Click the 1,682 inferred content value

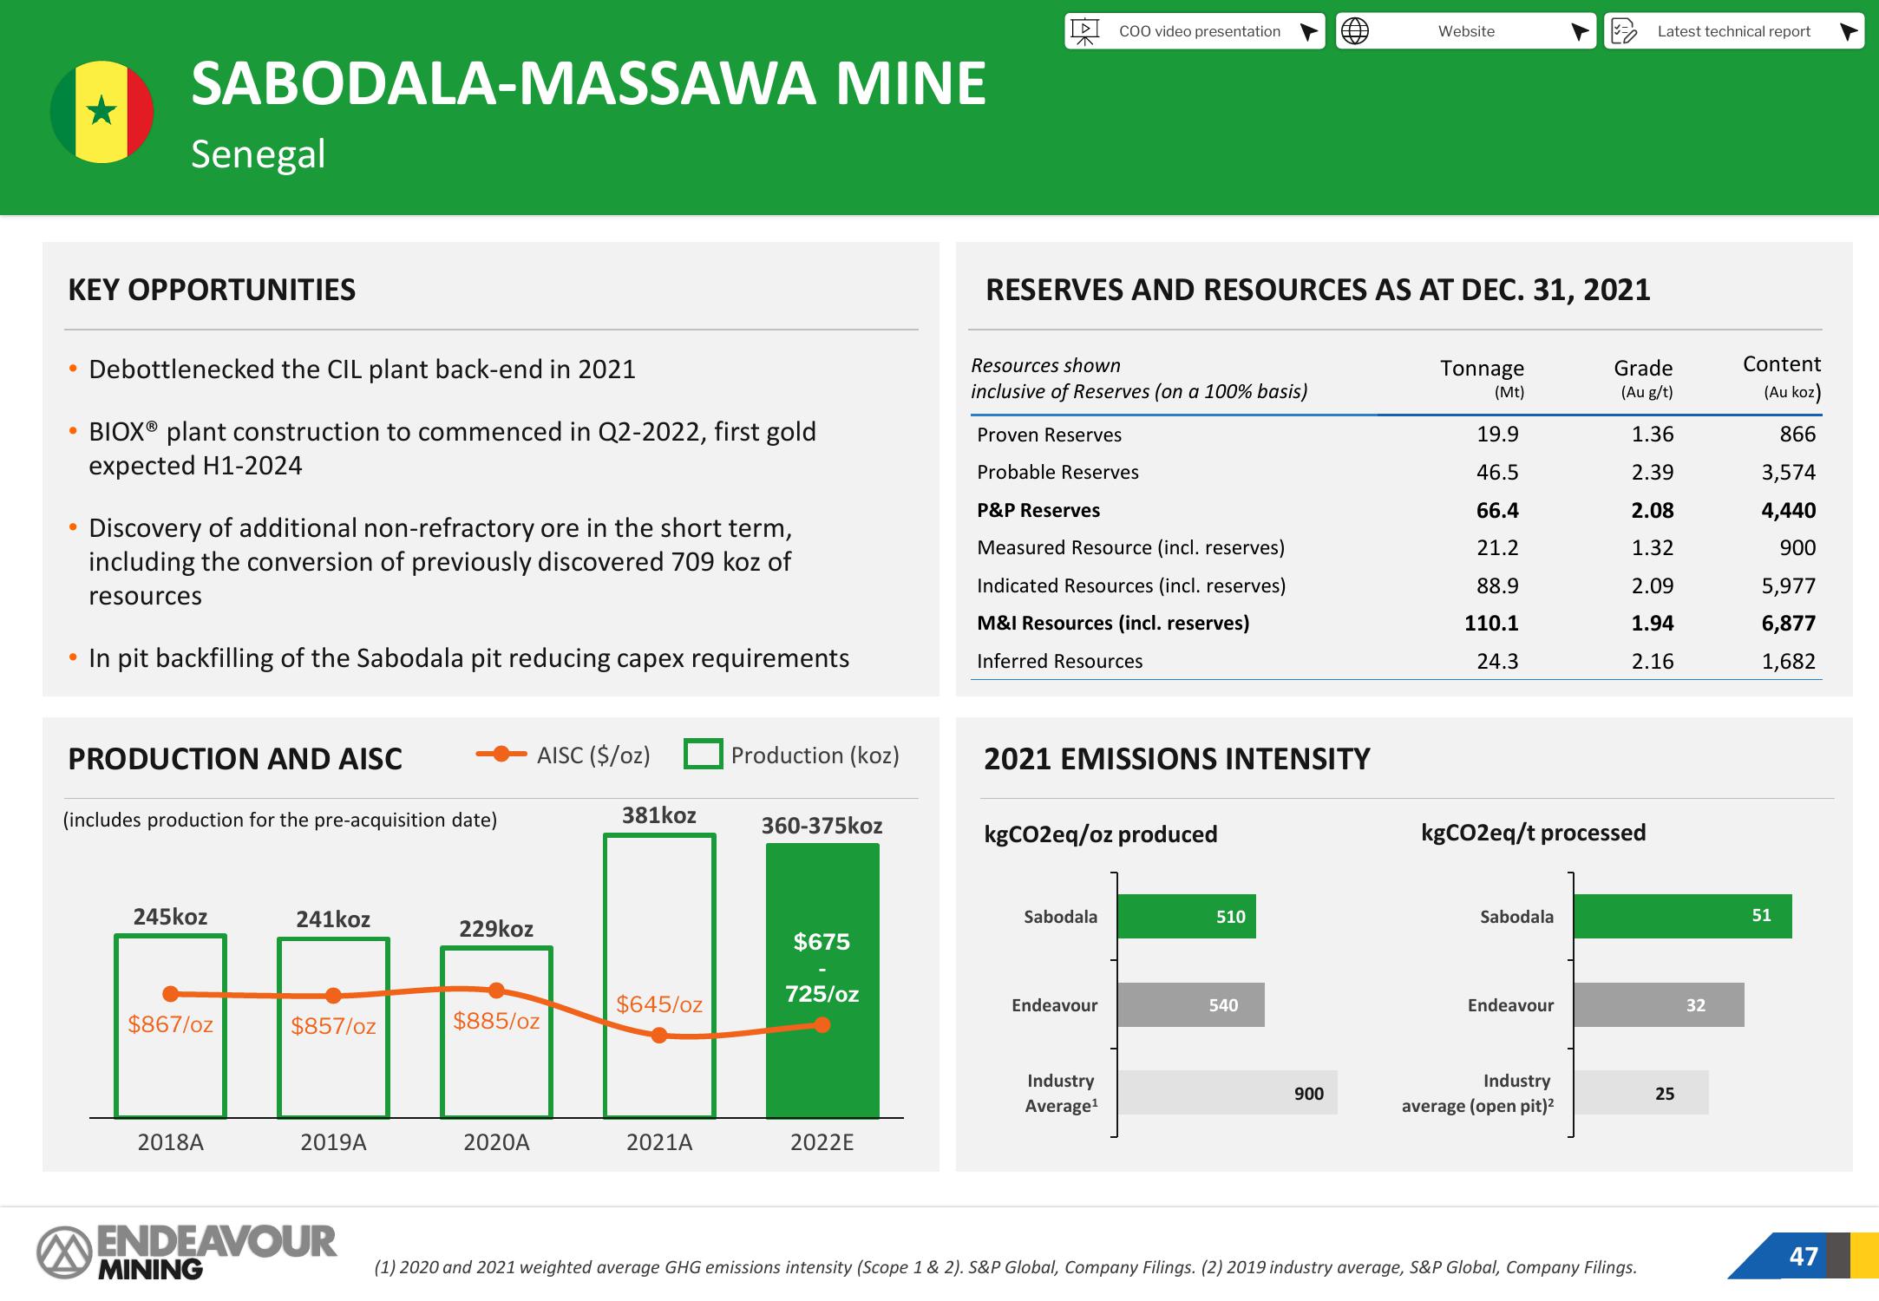pyautogui.click(x=1788, y=661)
